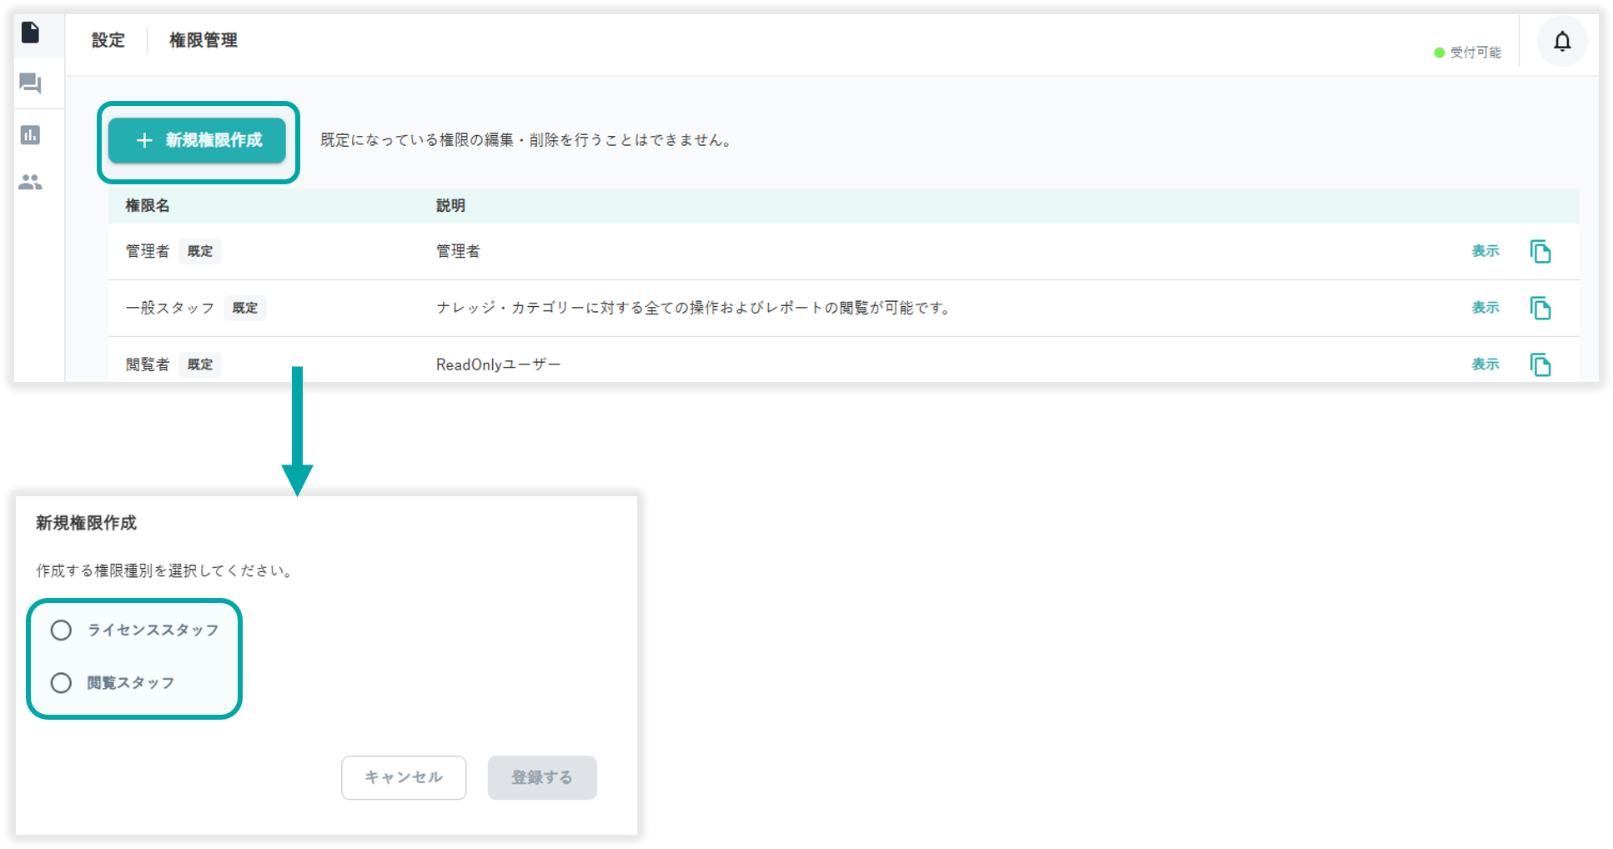
Task: Select the 閲覧スタッフ radio option
Action: [x=61, y=683]
